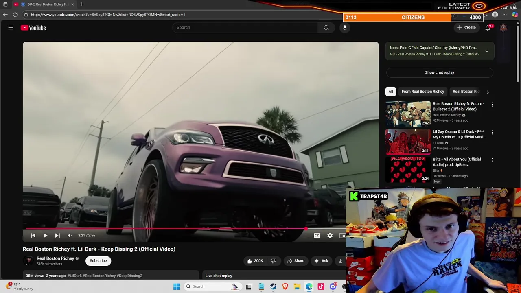Open TikTok app from taskbar
521x293 pixels.
(321, 286)
